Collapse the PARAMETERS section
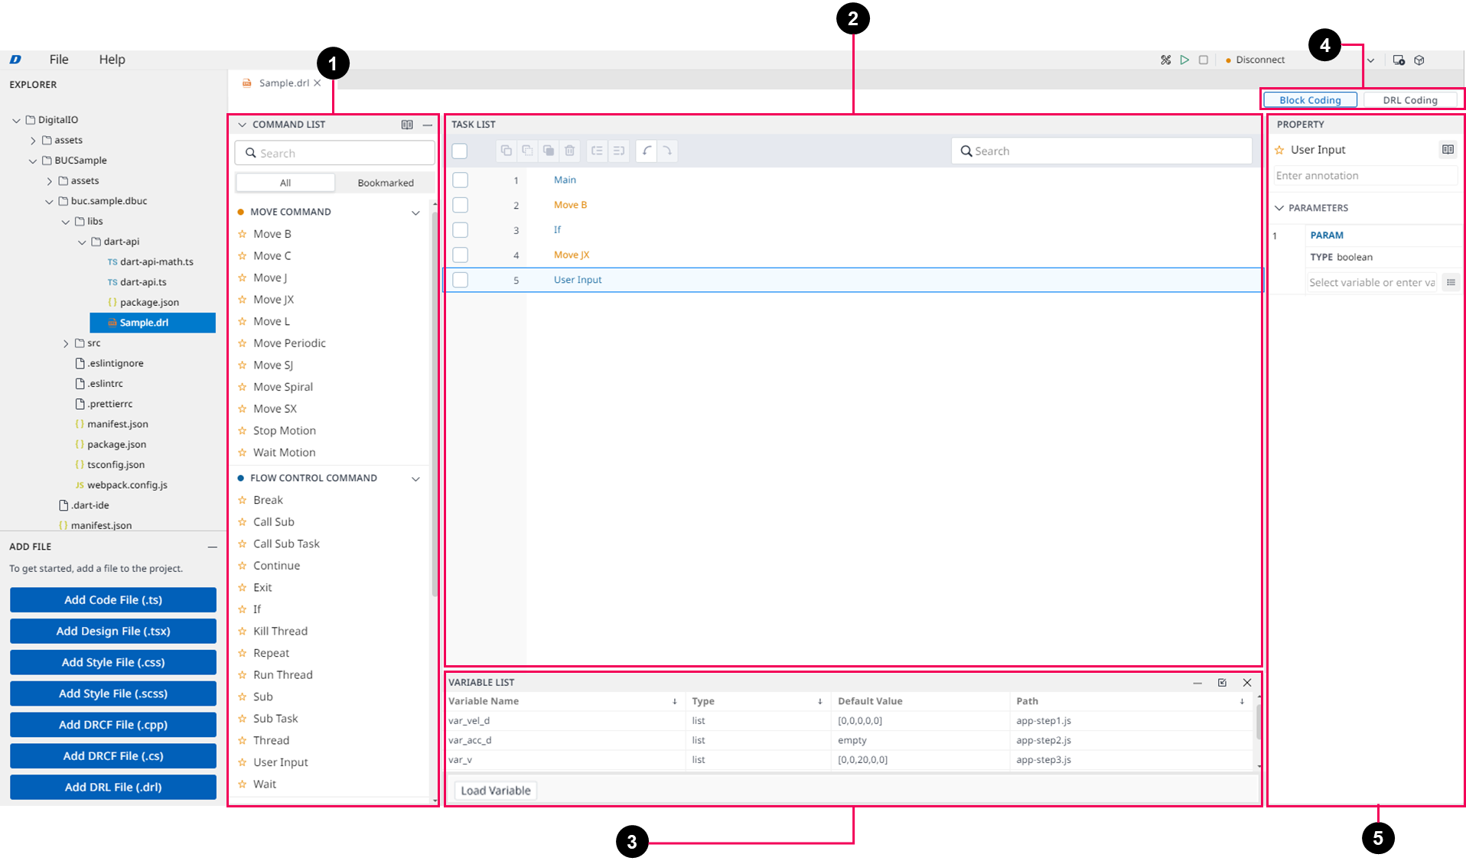The image size is (1466, 864). (1279, 208)
